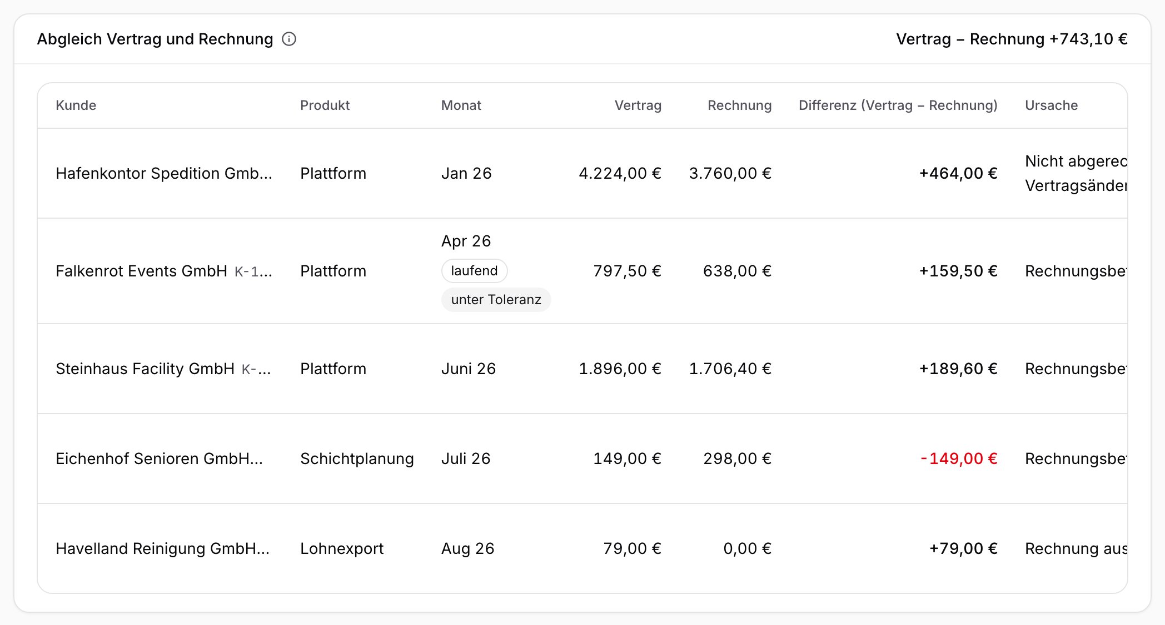Click the Monat column header
The height and width of the screenshot is (625, 1165).
pos(461,105)
